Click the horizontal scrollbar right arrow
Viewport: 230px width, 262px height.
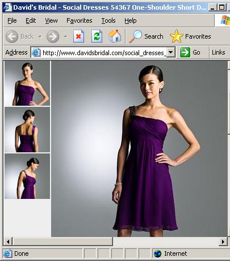tap(223, 242)
